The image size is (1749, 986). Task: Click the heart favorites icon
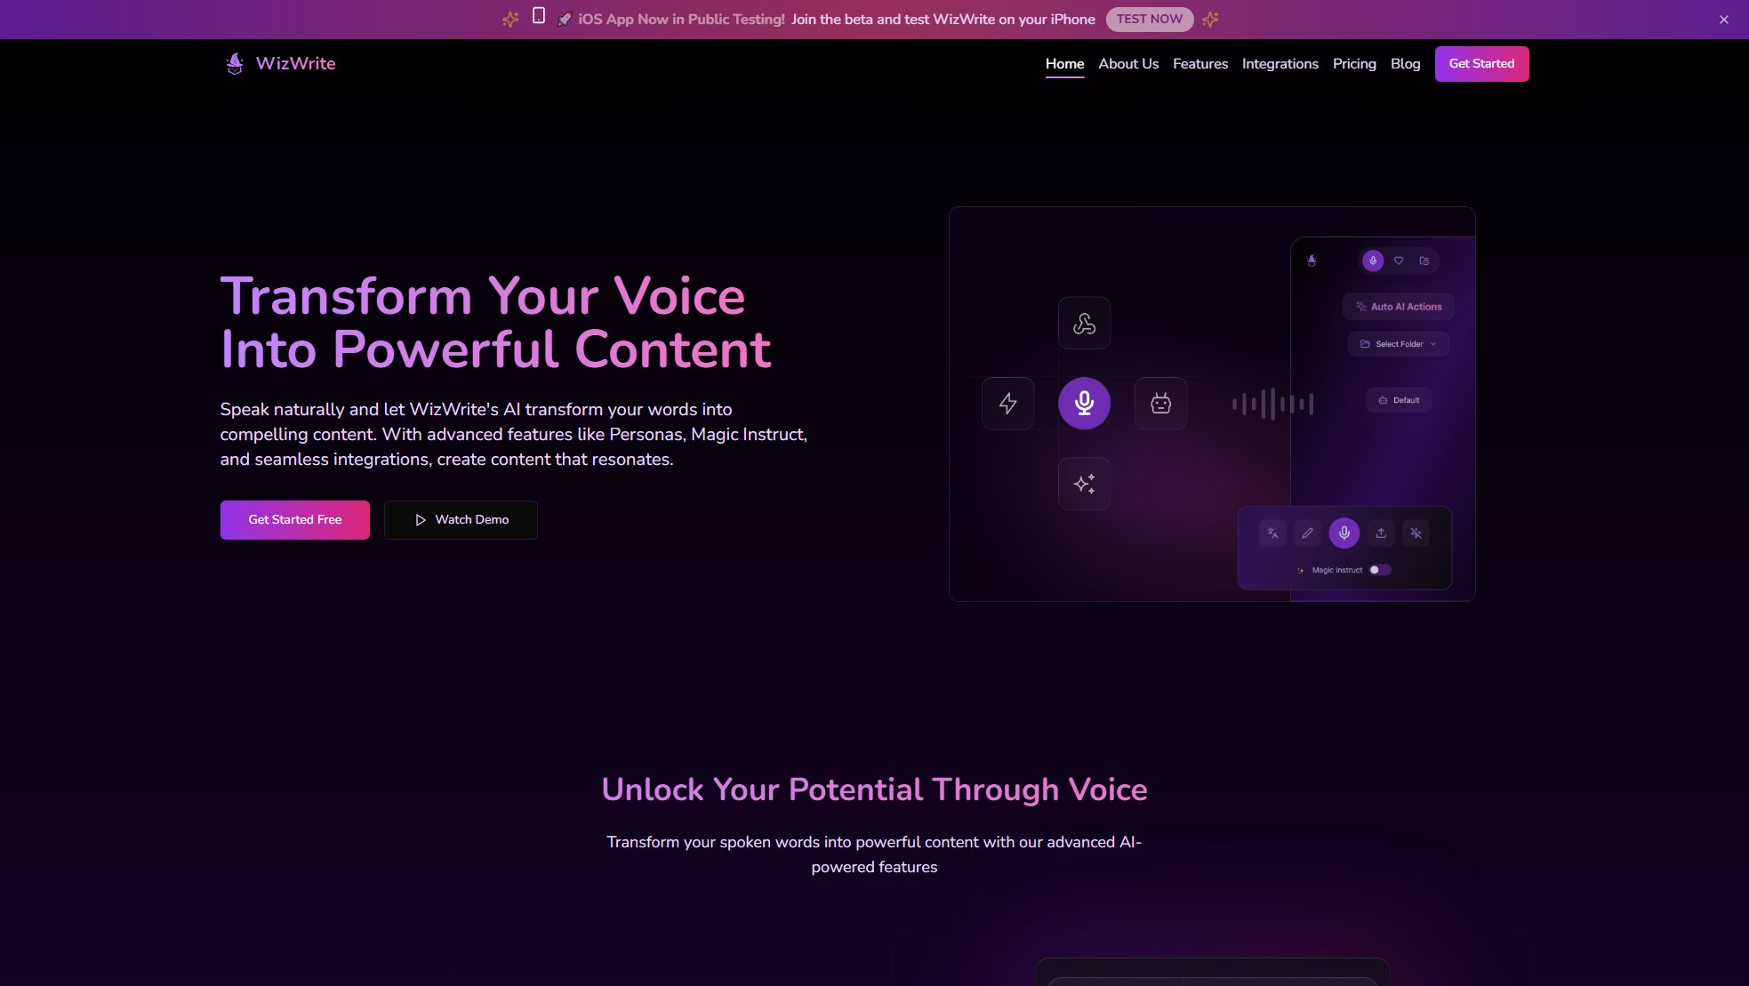[x=1399, y=261]
